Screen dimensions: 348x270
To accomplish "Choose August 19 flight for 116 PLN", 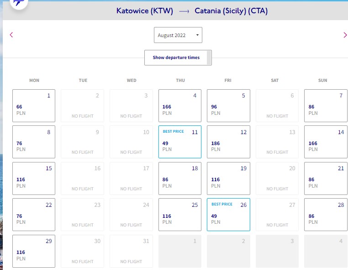I will (228, 178).
